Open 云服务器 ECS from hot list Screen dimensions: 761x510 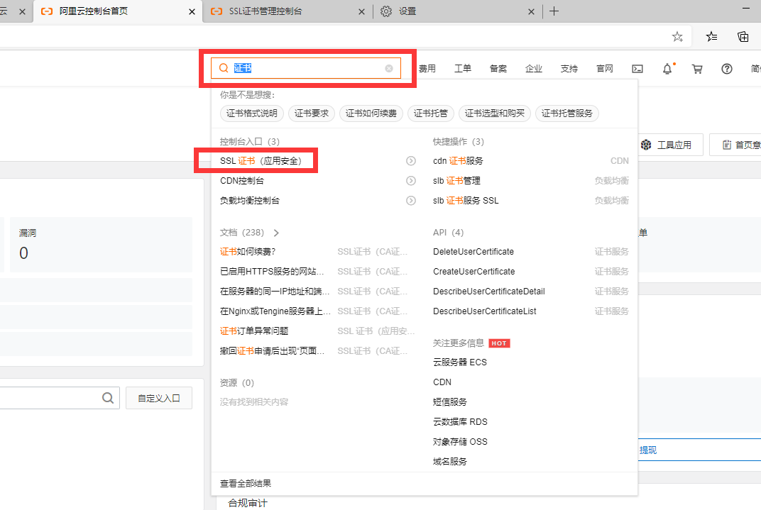coord(459,362)
